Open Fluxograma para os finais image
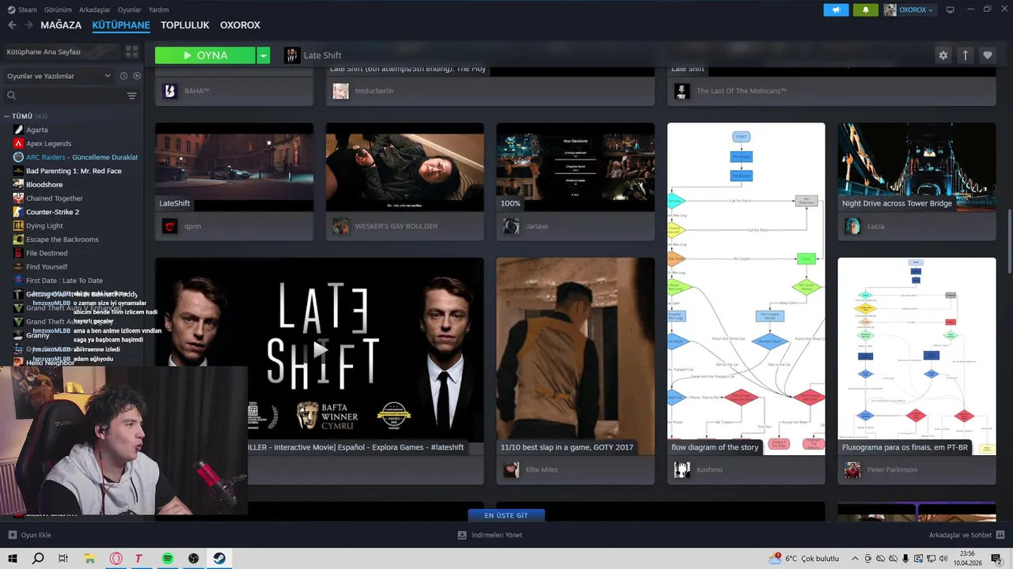This screenshot has height=569, width=1013. pos(917,356)
